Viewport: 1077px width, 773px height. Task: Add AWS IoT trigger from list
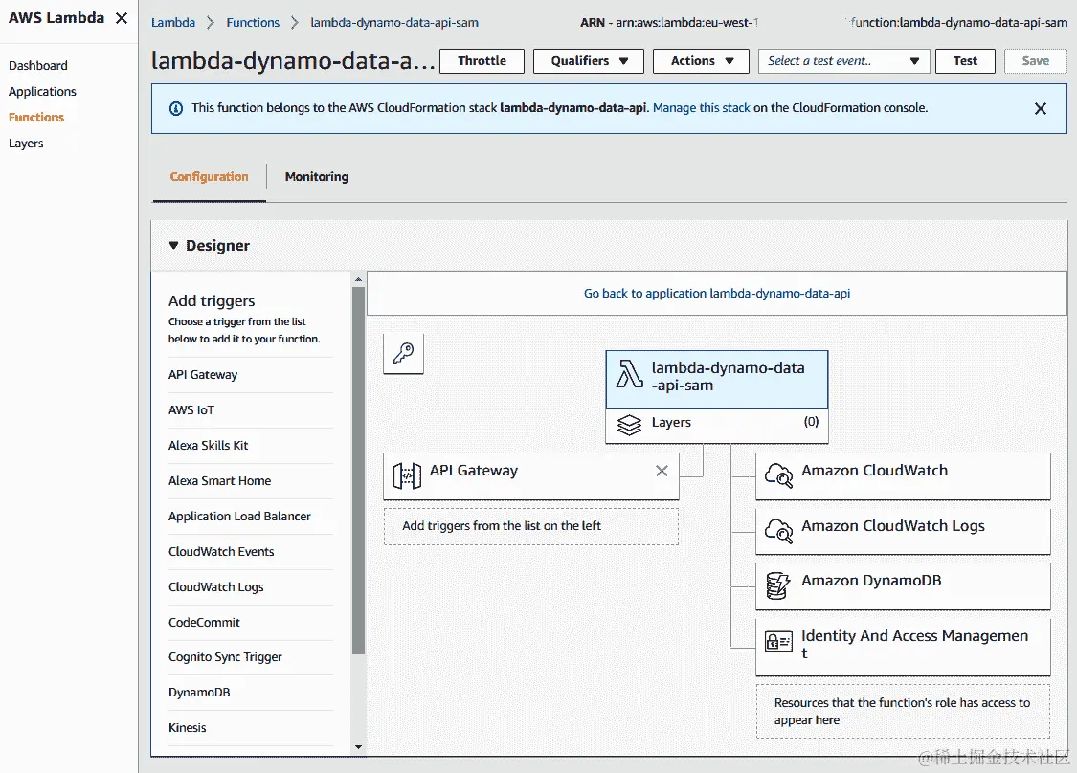(191, 410)
